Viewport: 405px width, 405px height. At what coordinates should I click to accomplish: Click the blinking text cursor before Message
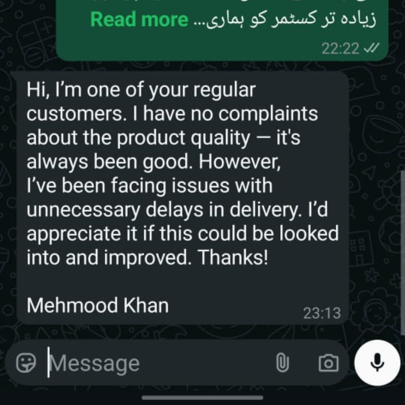click(x=48, y=362)
